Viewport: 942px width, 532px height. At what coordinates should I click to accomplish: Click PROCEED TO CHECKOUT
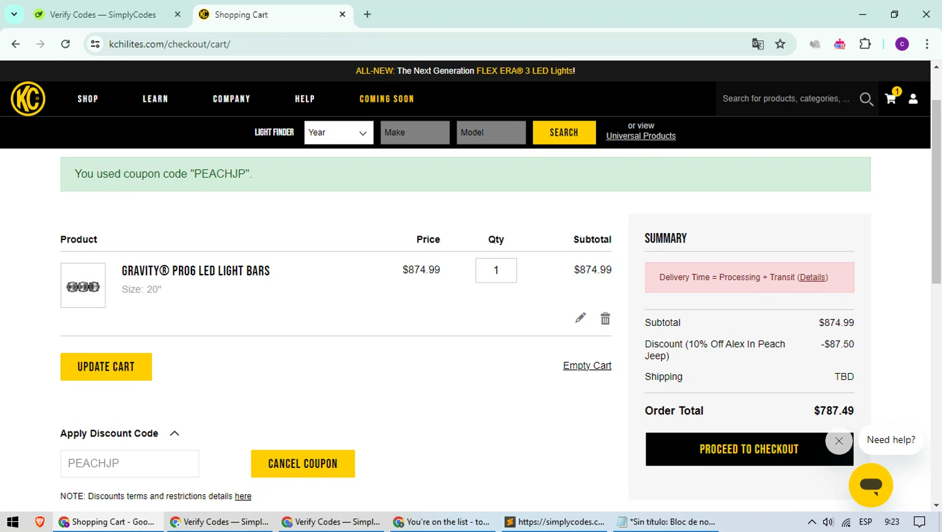pyautogui.click(x=749, y=449)
